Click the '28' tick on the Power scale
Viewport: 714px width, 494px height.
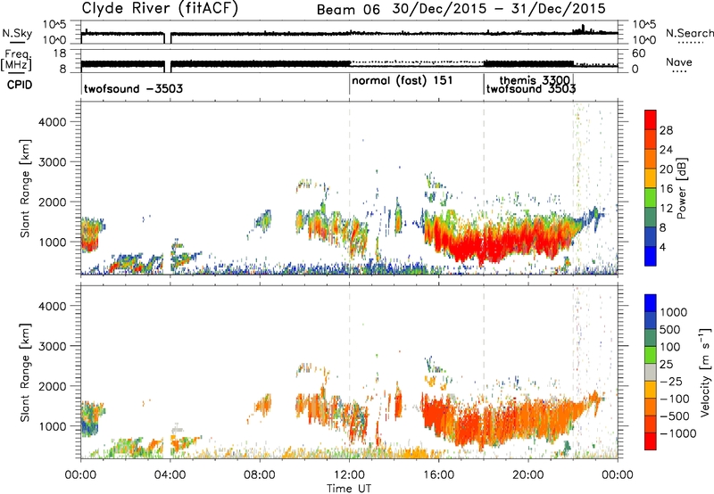tap(666, 130)
